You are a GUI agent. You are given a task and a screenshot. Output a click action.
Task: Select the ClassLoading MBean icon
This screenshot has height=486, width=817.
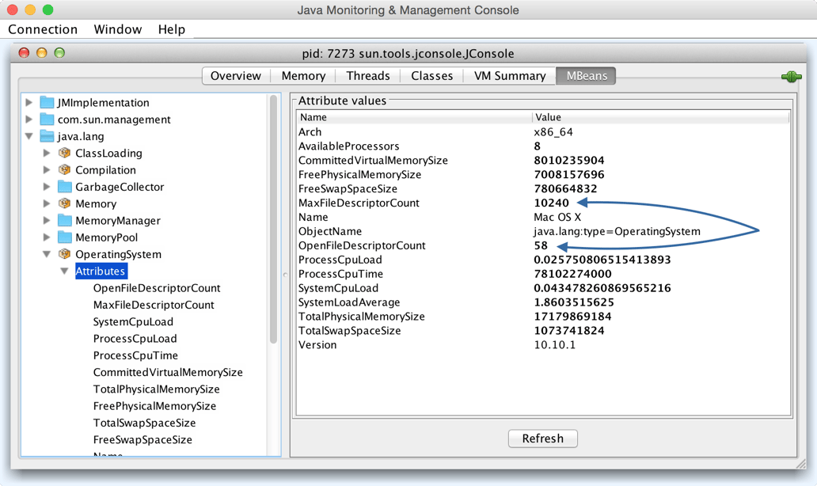click(64, 153)
